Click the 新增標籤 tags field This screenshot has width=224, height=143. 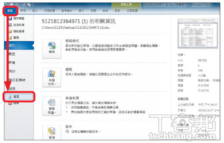pos(203,85)
